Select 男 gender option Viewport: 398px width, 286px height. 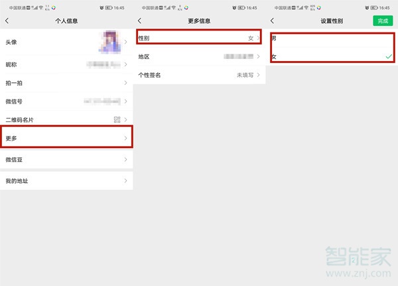[330, 38]
